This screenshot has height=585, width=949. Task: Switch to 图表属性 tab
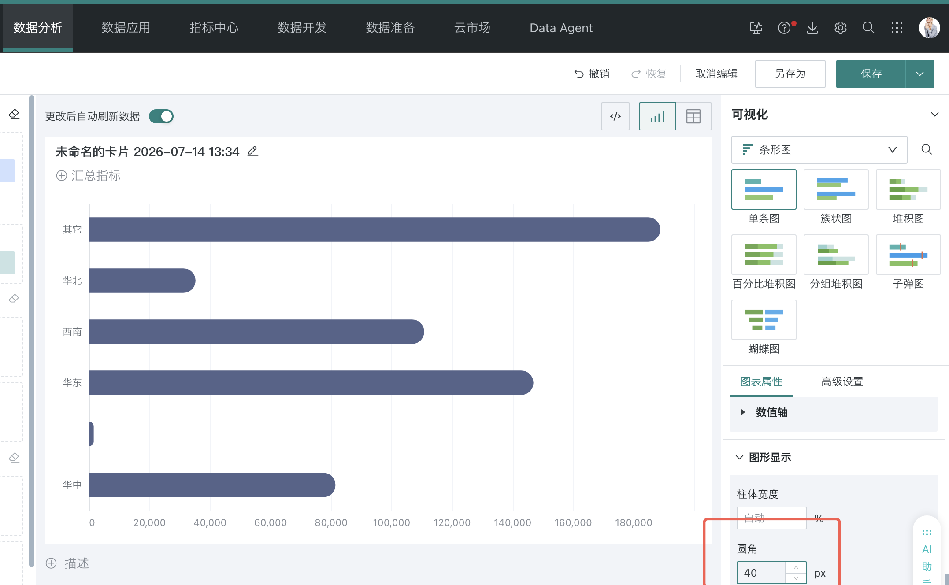tap(761, 381)
